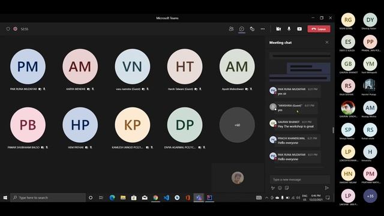Click the self-view photo thumbnail

point(238,178)
